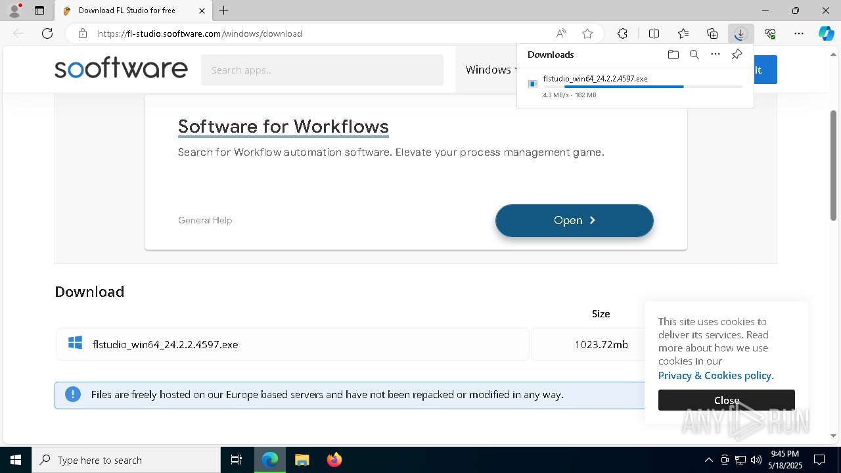Click the Open ad button
Image resolution: width=841 pixels, height=473 pixels.
pos(574,221)
